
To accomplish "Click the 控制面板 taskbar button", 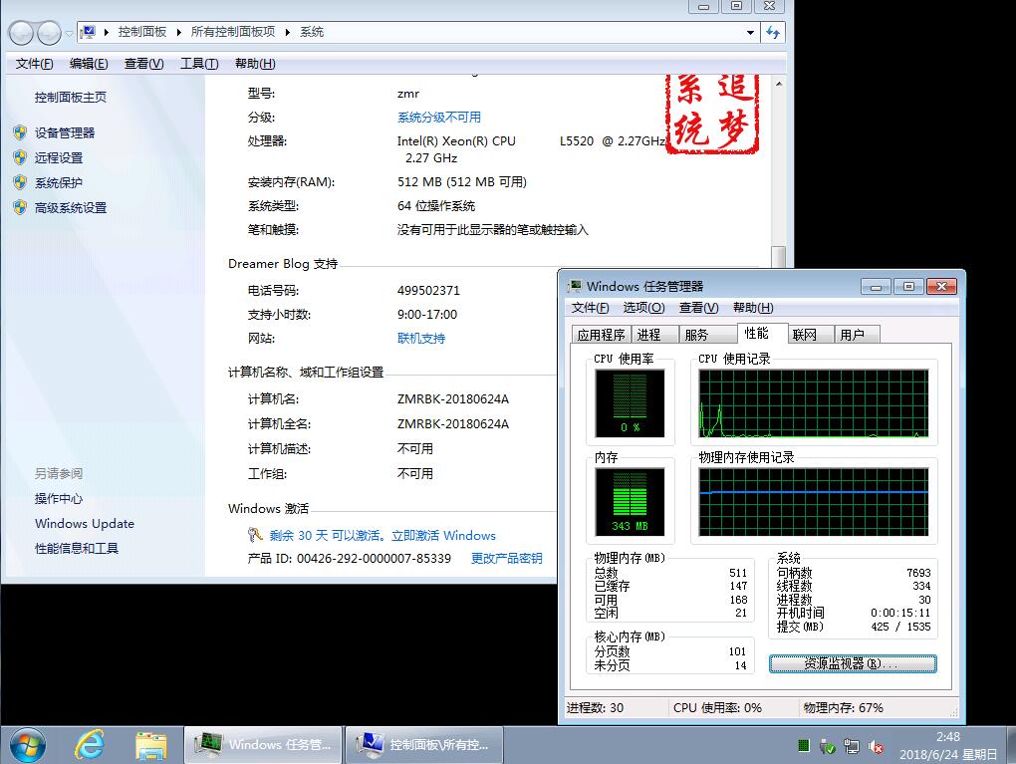I will point(423,745).
